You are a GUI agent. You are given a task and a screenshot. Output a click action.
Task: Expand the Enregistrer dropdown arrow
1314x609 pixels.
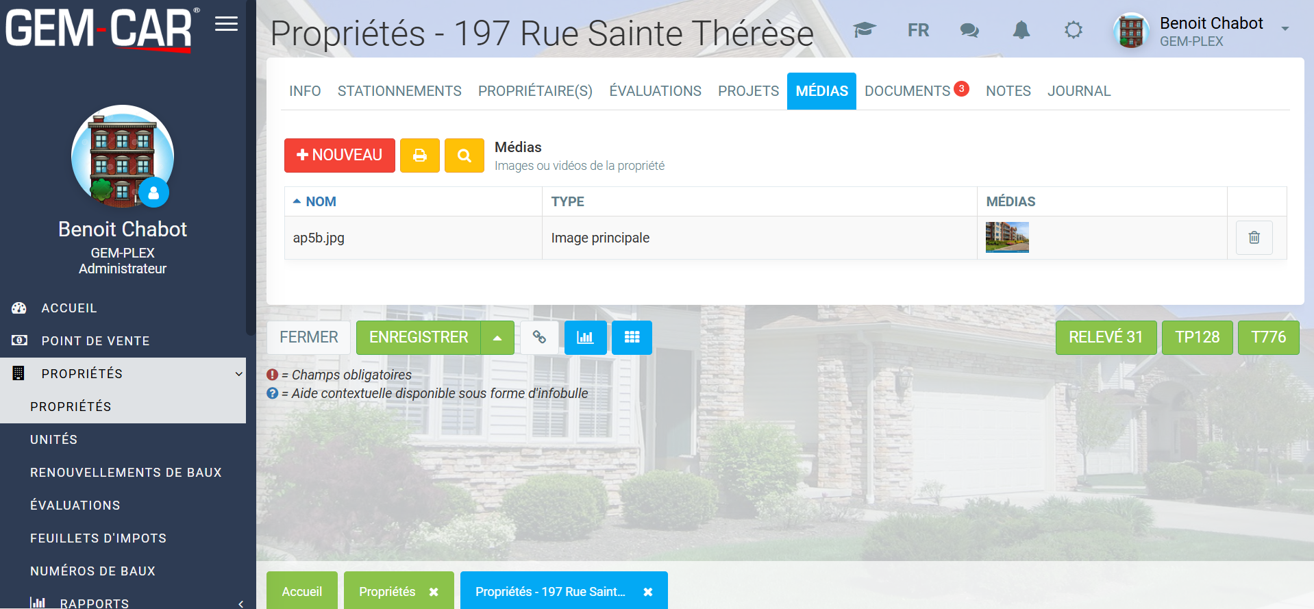[x=497, y=337]
